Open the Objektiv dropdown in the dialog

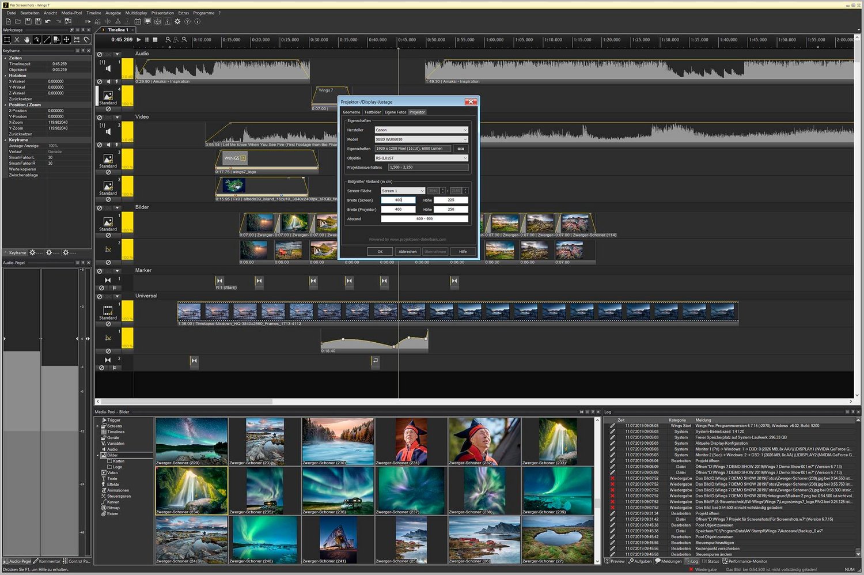(x=421, y=158)
